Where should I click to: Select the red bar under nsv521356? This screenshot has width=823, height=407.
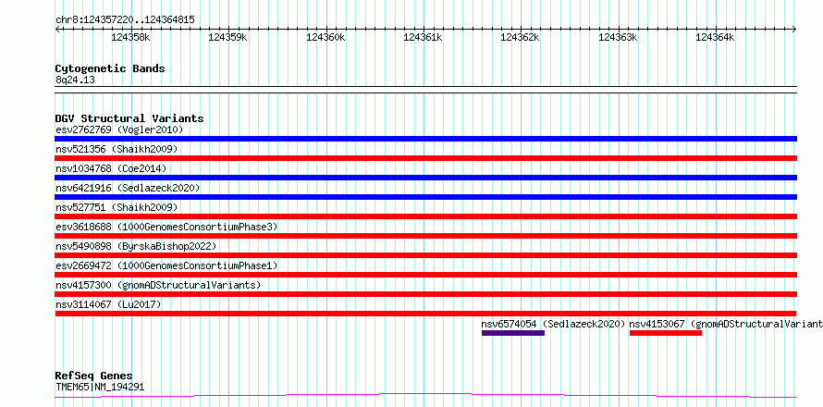pyautogui.click(x=425, y=158)
